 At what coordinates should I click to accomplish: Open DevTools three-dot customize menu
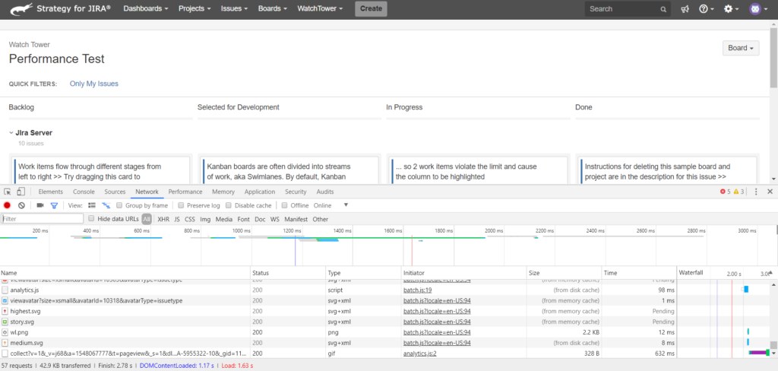756,192
